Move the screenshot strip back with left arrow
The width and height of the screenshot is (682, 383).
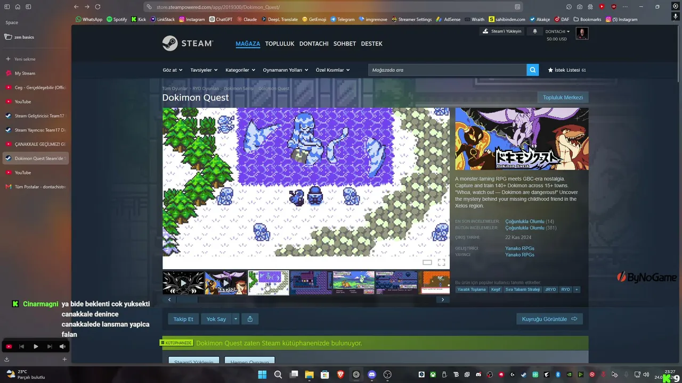[169, 299]
